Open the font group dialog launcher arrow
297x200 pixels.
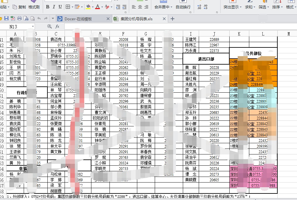coord(126,12)
